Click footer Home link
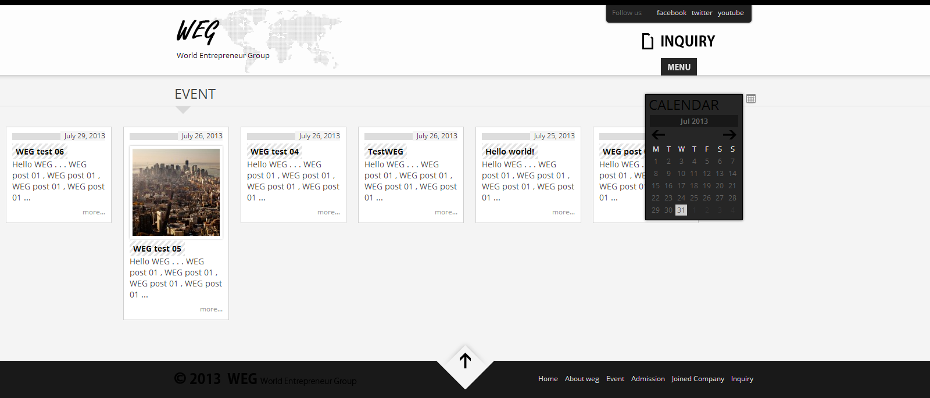 point(548,379)
